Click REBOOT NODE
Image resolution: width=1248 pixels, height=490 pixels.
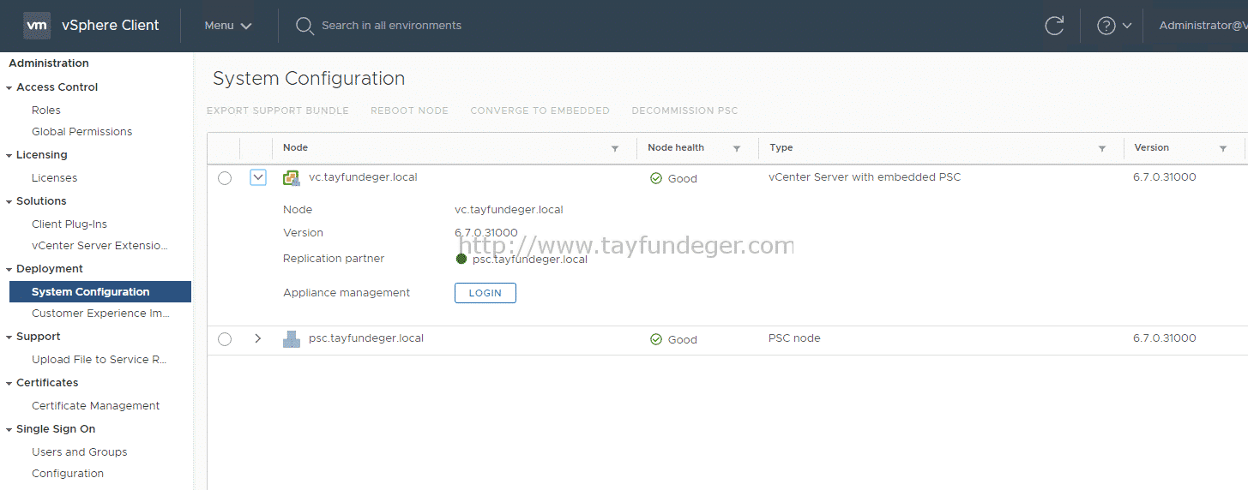pyautogui.click(x=409, y=111)
